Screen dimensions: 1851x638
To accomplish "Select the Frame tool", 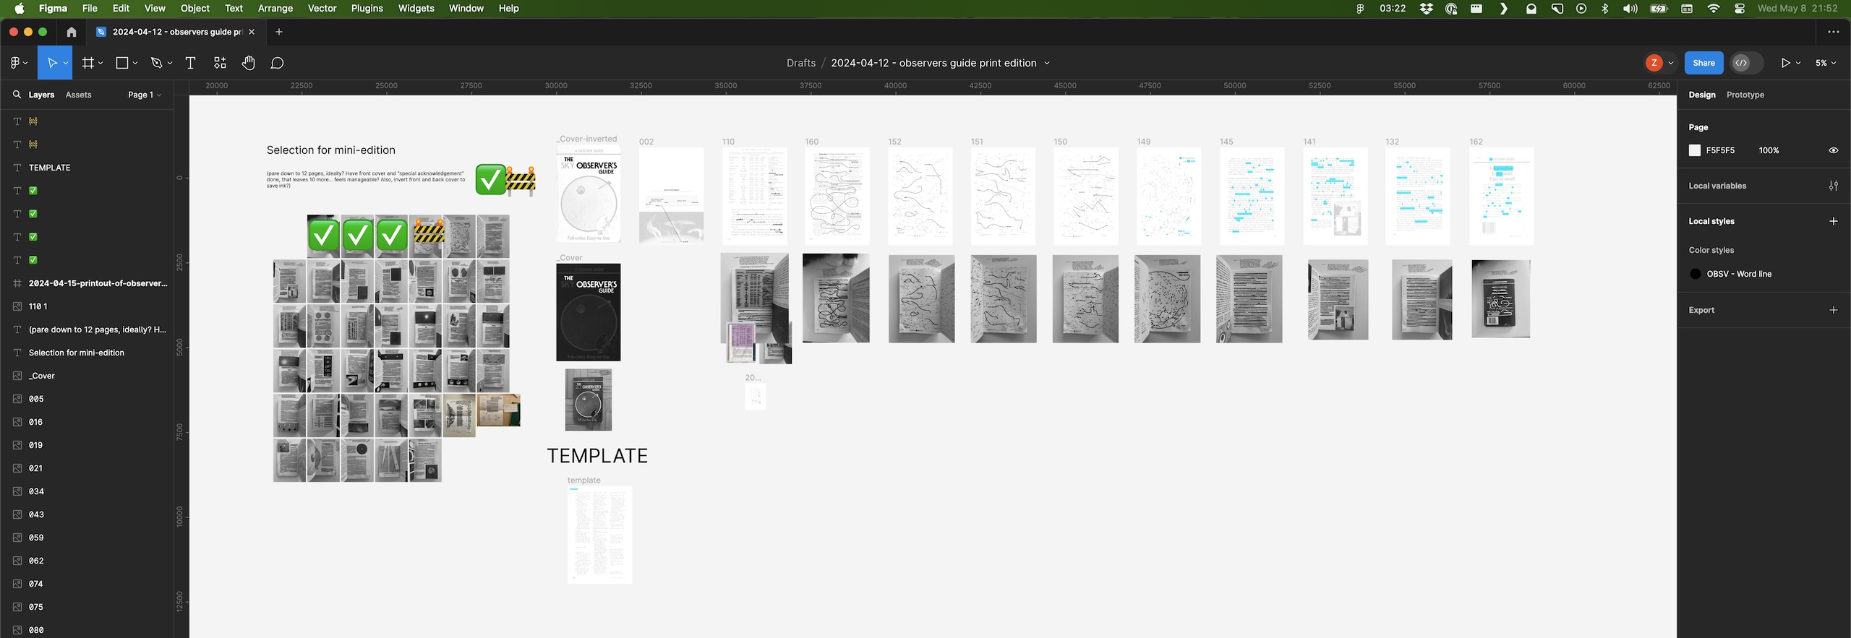I will pyautogui.click(x=88, y=64).
